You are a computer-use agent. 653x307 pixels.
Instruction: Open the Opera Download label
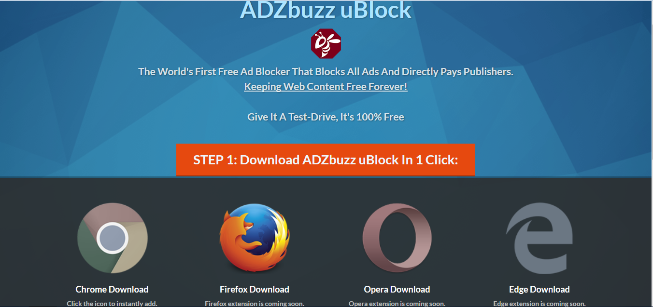coord(397,290)
